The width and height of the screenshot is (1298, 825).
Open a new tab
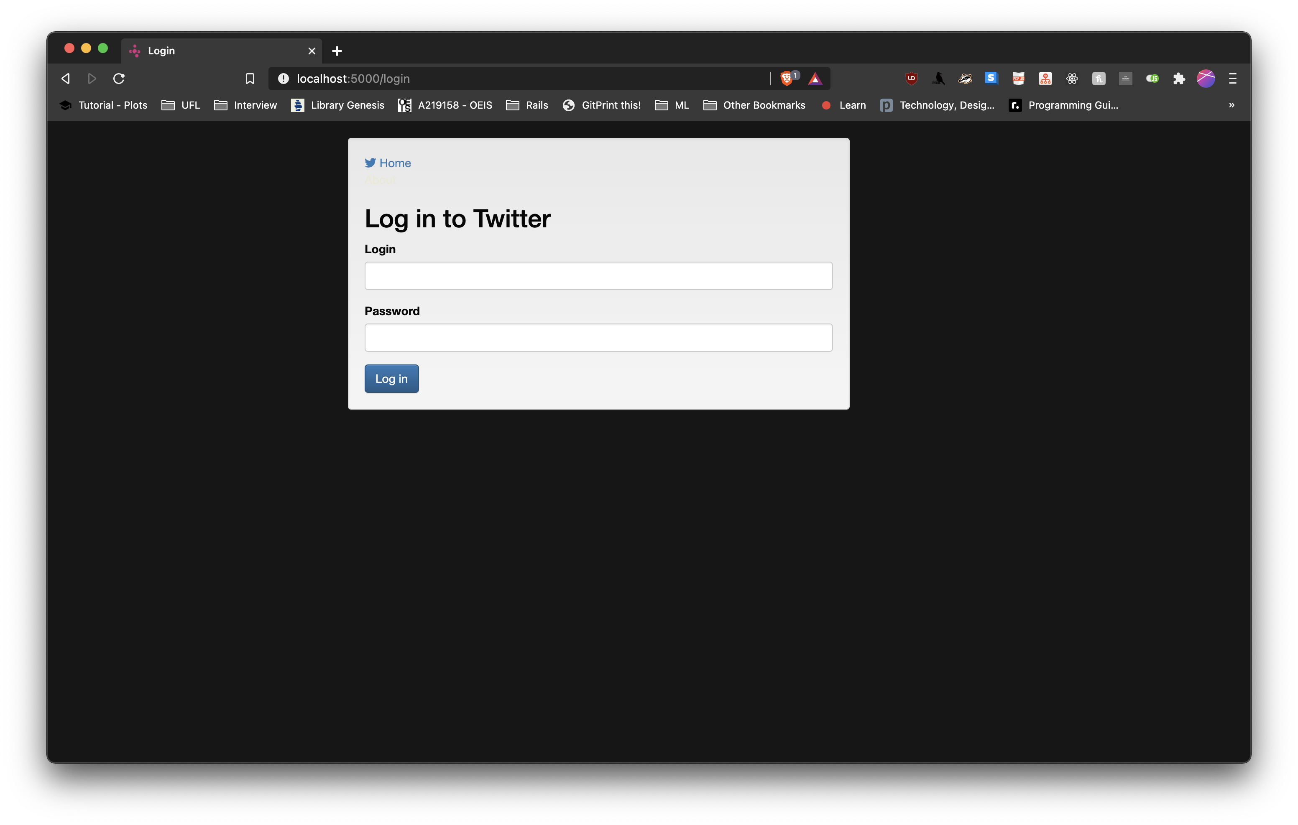tap(337, 51)
